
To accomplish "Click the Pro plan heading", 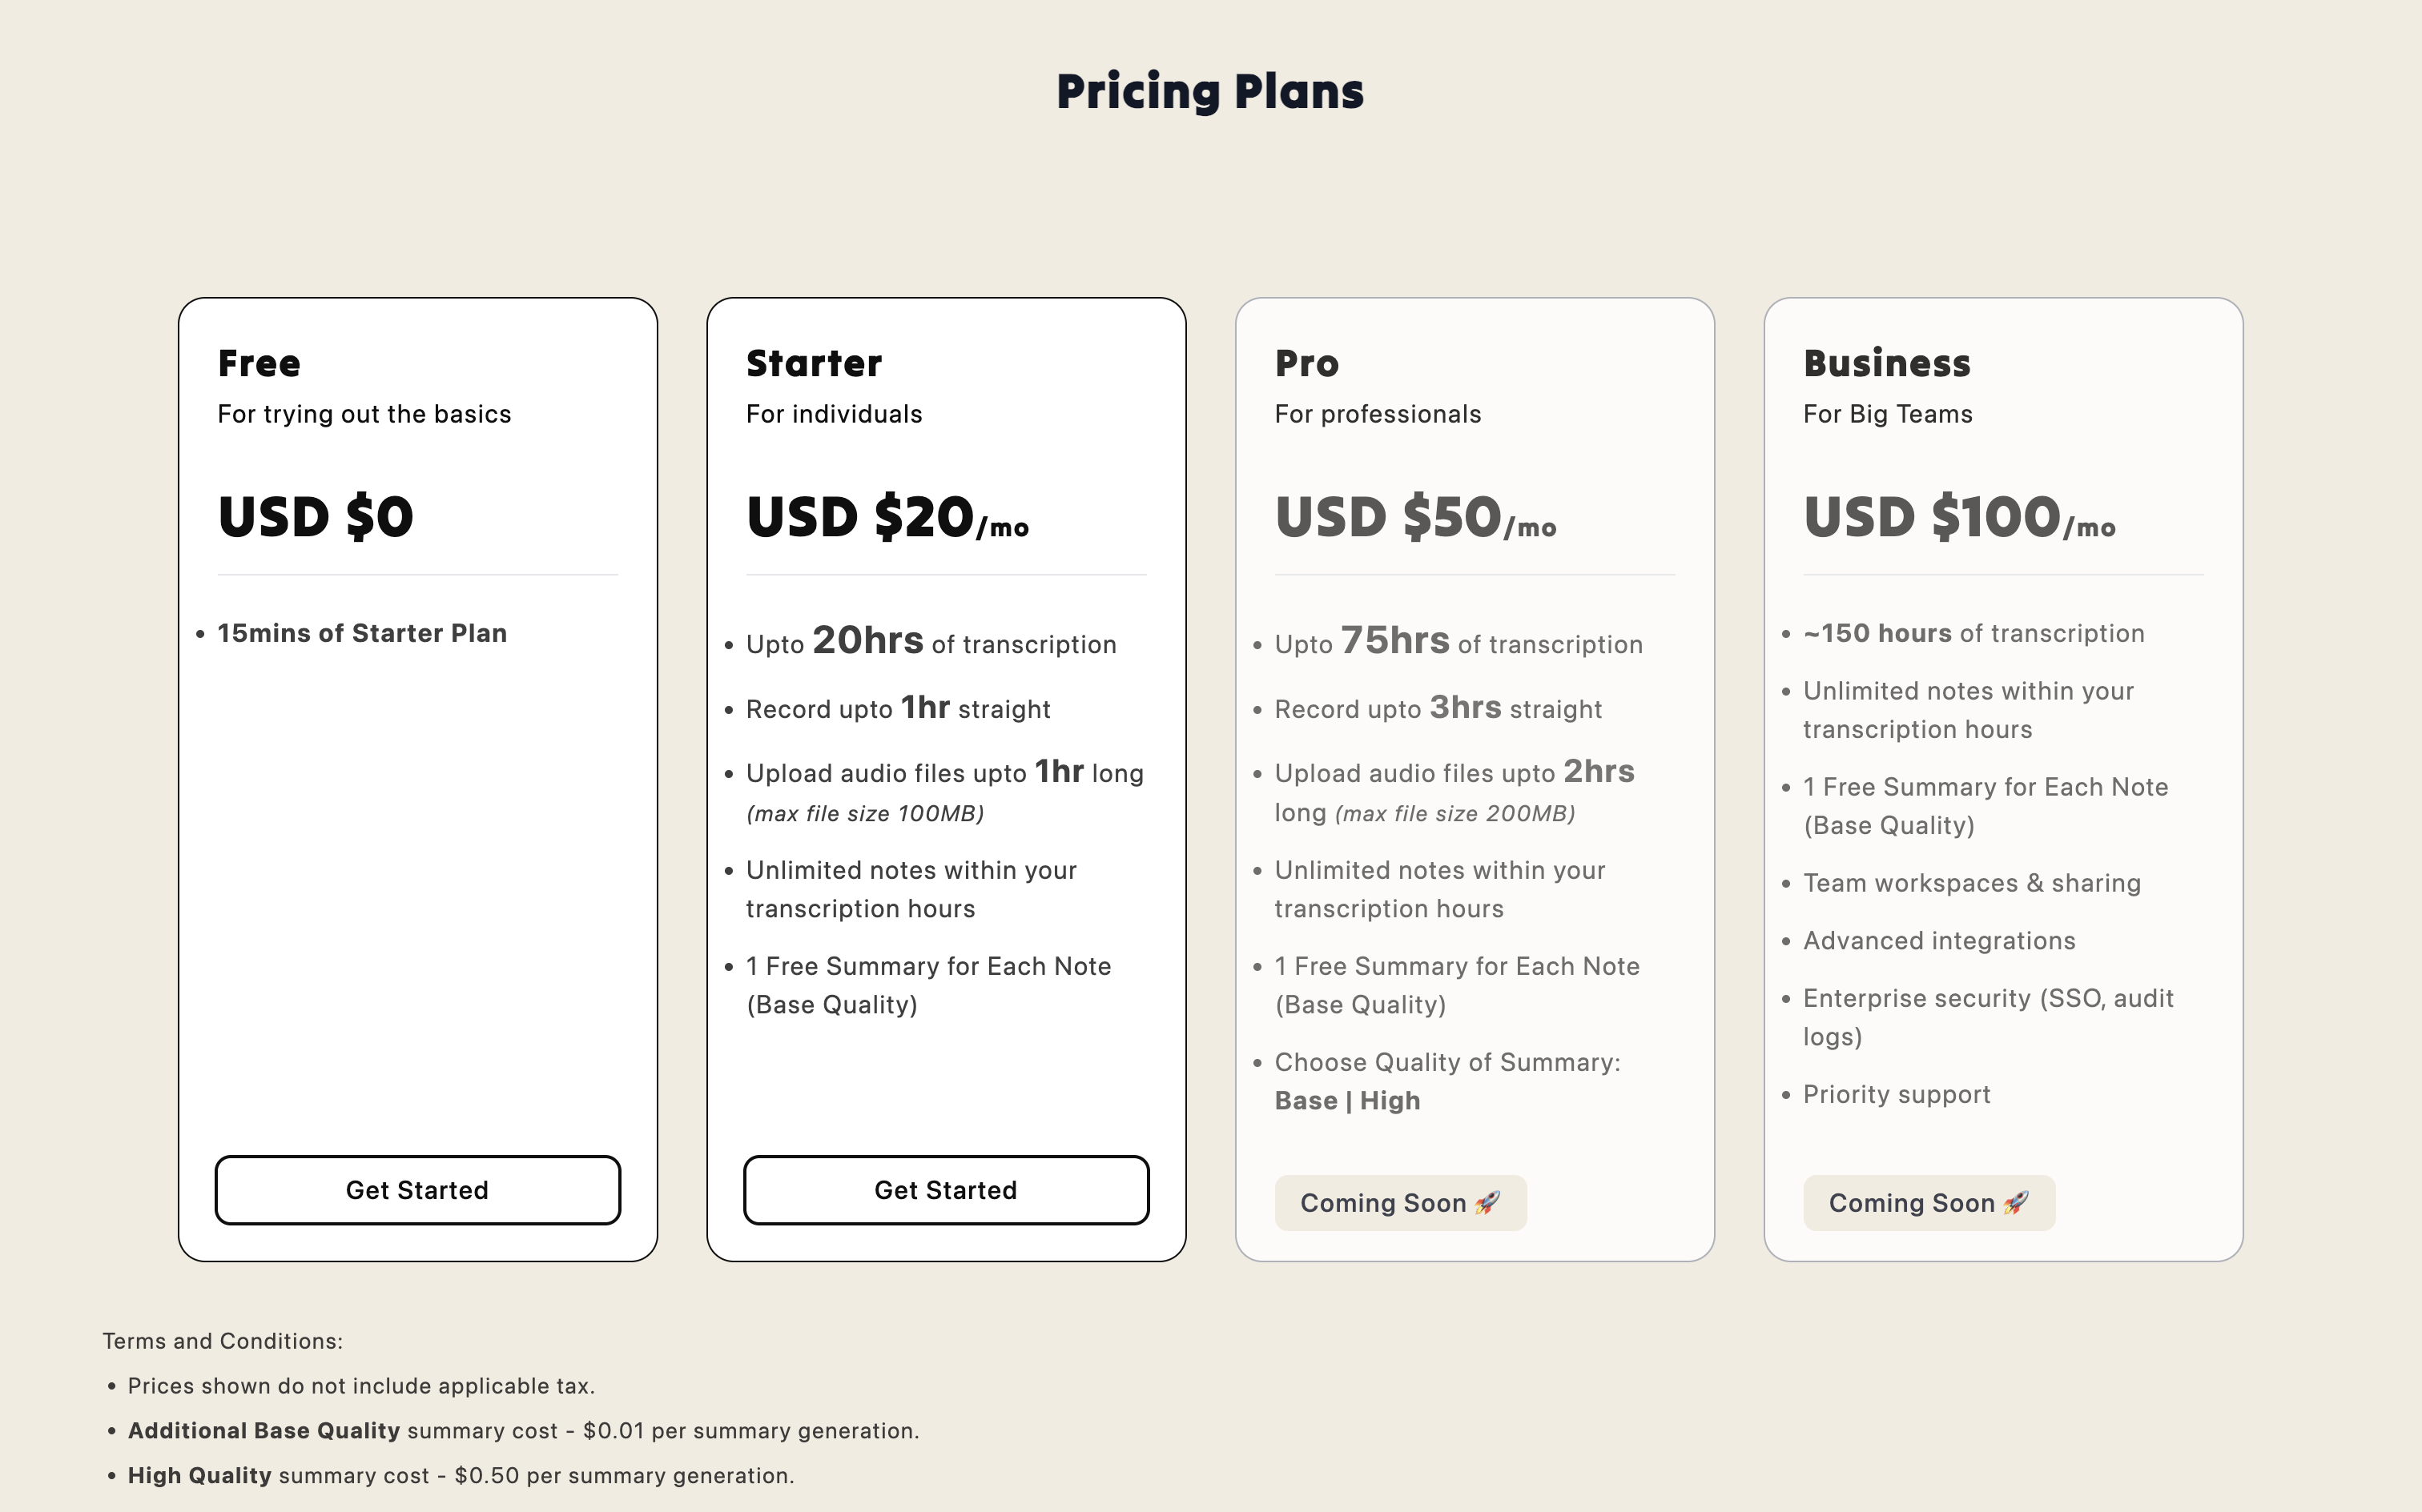I will (1306, 363).
